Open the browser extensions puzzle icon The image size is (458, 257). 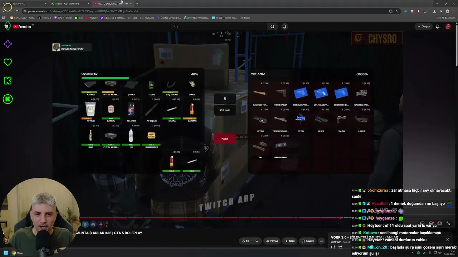point(425,11)
